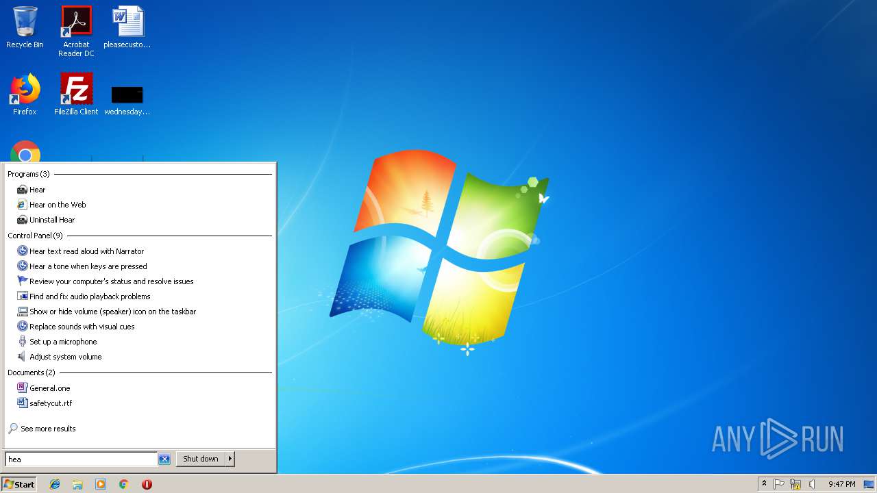Screen dimensions: 877x493
Task: Click flag icon beside Review your computer's status
Action: [x=22, y=281]
